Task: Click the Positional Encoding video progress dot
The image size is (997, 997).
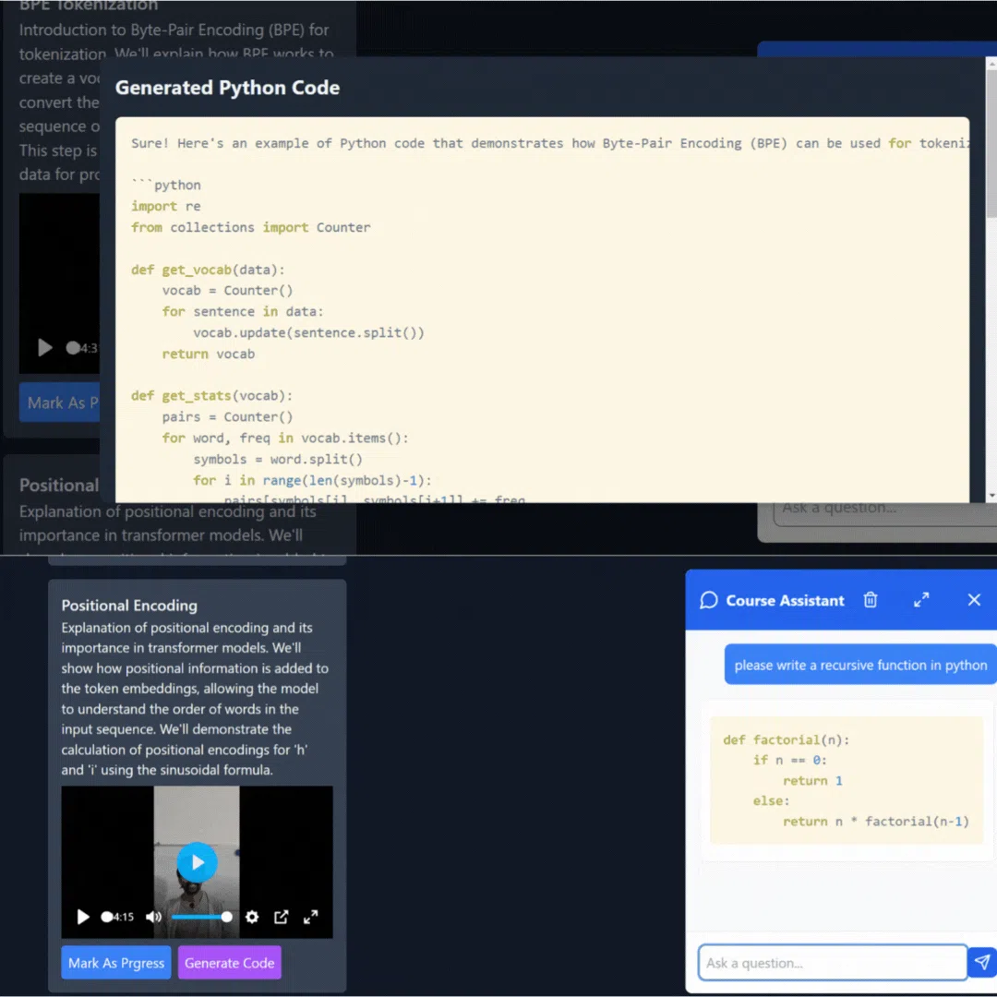Action: pyautogui.click(x=106, y=917)
